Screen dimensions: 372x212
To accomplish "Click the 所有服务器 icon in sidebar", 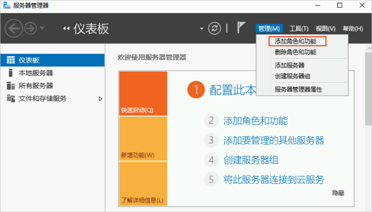I will pos(11,85).
